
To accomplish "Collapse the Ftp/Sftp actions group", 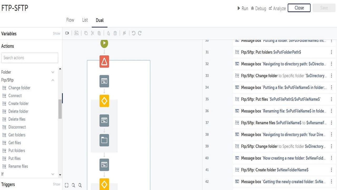I will coord(53,80).
